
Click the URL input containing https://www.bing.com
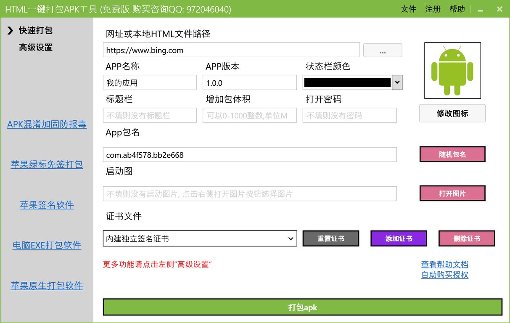click(231, 50)
